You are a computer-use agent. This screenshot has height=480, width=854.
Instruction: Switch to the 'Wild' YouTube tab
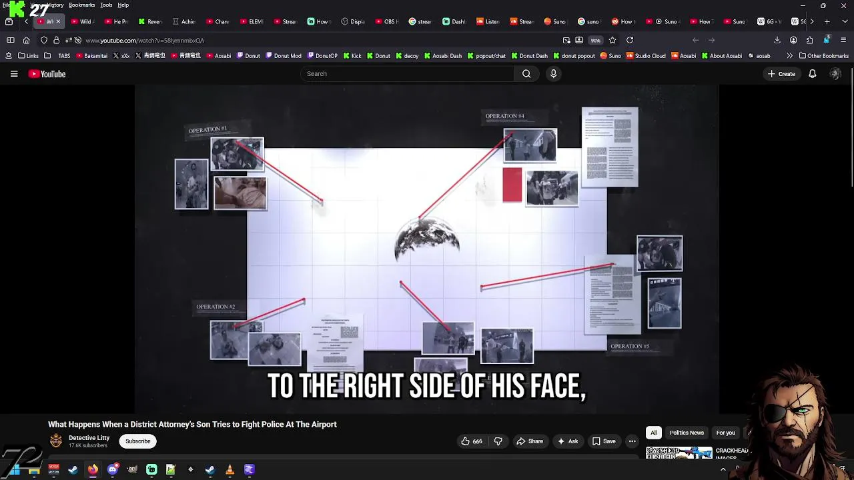coord(83,21)
